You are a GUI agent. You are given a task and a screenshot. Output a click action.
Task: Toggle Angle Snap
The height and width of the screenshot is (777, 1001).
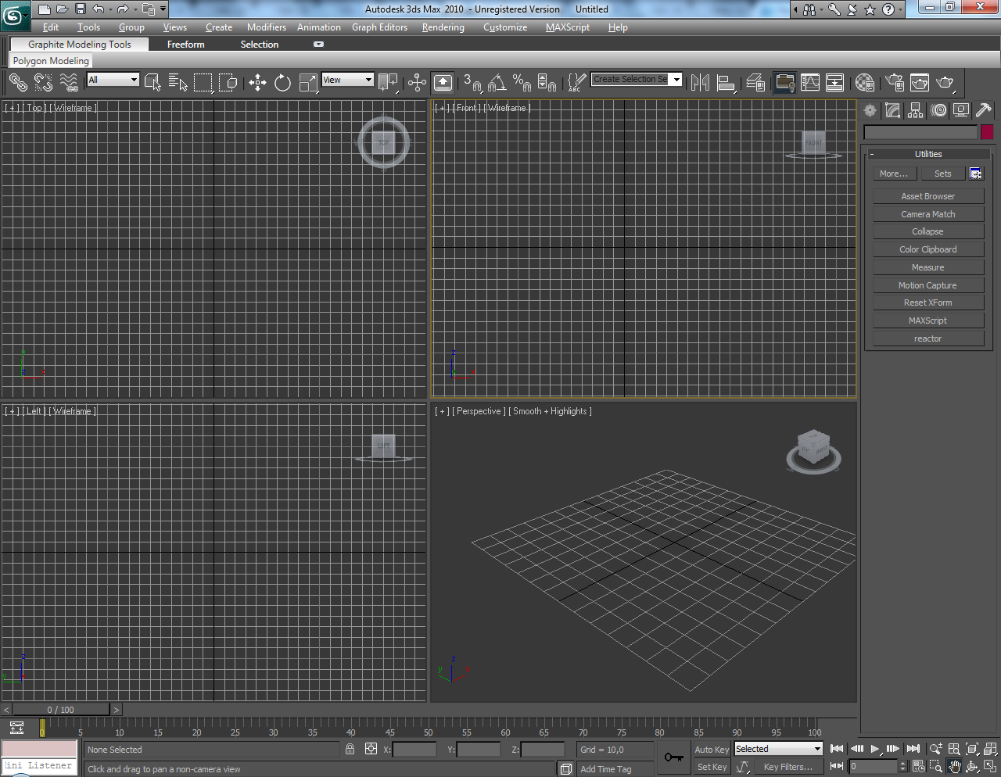[x=497, y=82]
